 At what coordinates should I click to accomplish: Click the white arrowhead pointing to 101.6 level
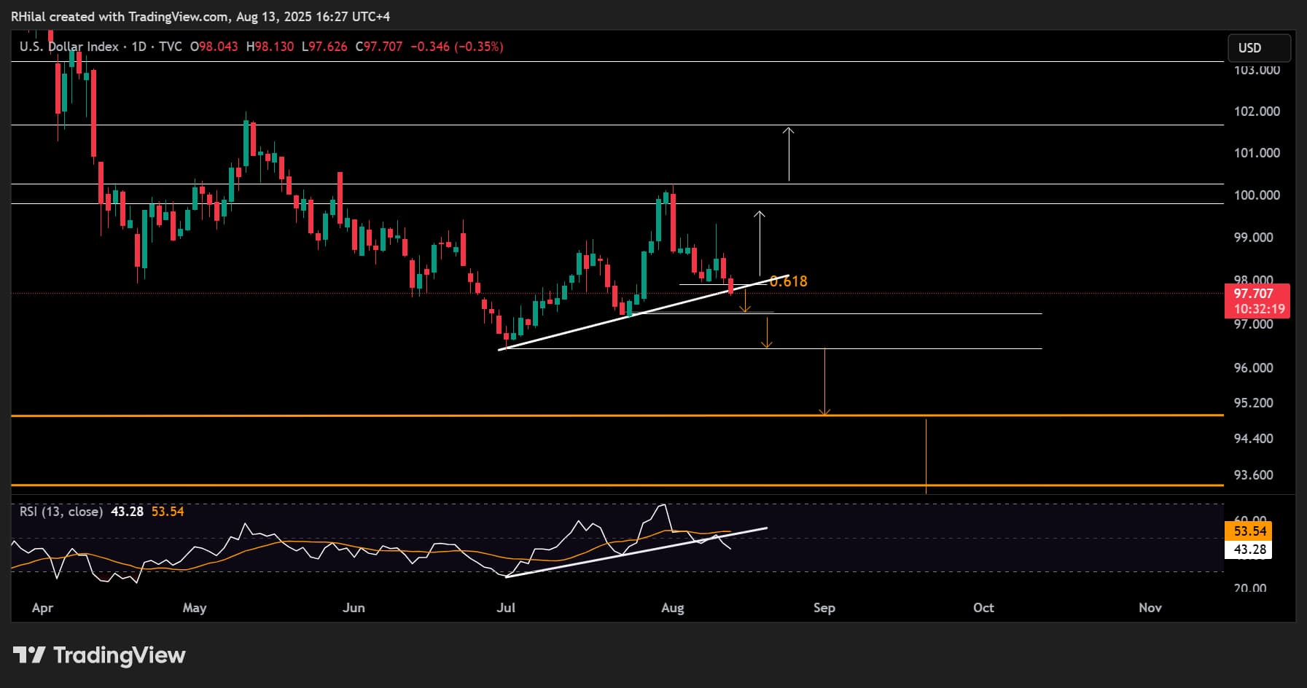click(x=789, y=131)
